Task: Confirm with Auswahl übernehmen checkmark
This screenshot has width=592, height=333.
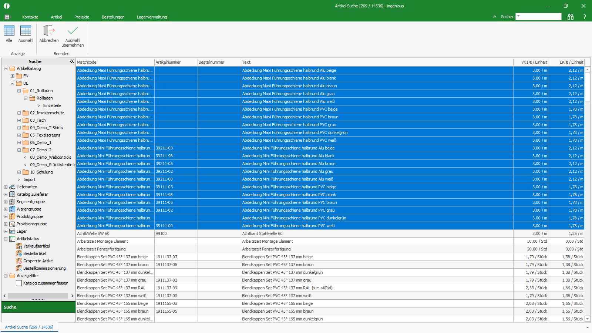Action: [73, 30]
